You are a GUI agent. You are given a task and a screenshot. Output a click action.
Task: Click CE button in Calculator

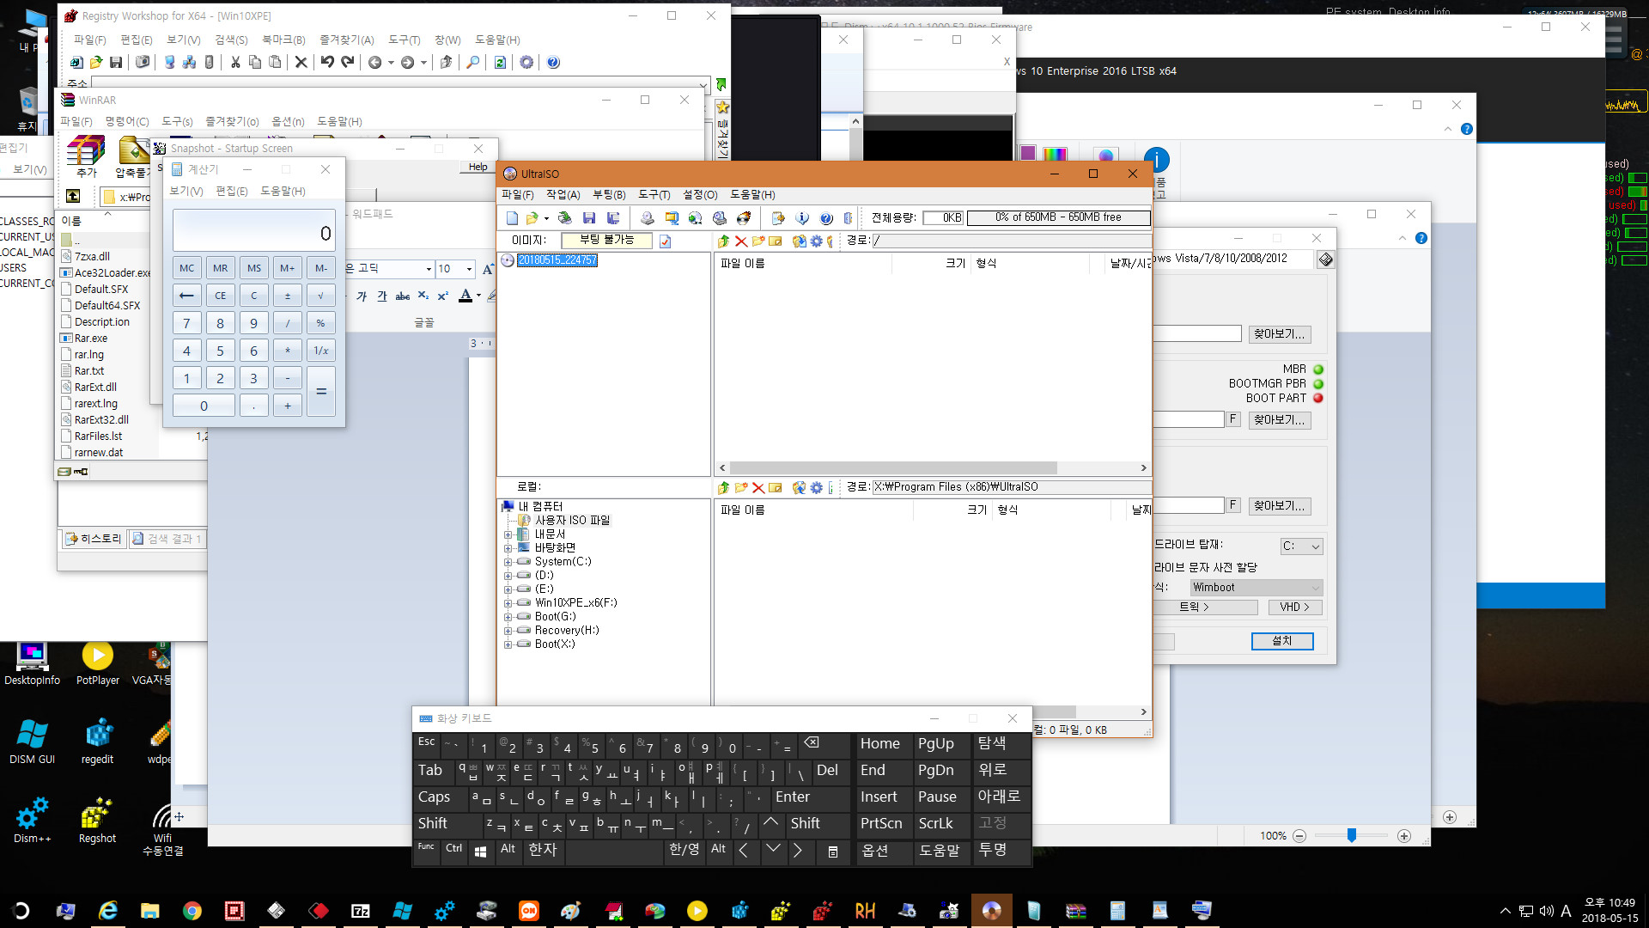pos(221,296)
